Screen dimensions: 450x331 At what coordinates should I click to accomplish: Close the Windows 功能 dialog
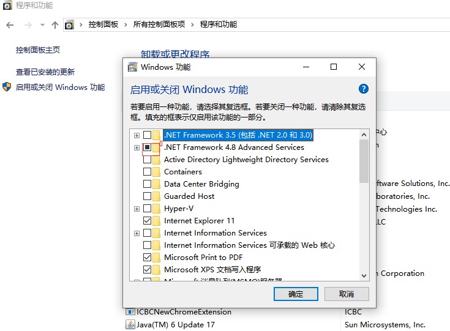tap(362, 67)
